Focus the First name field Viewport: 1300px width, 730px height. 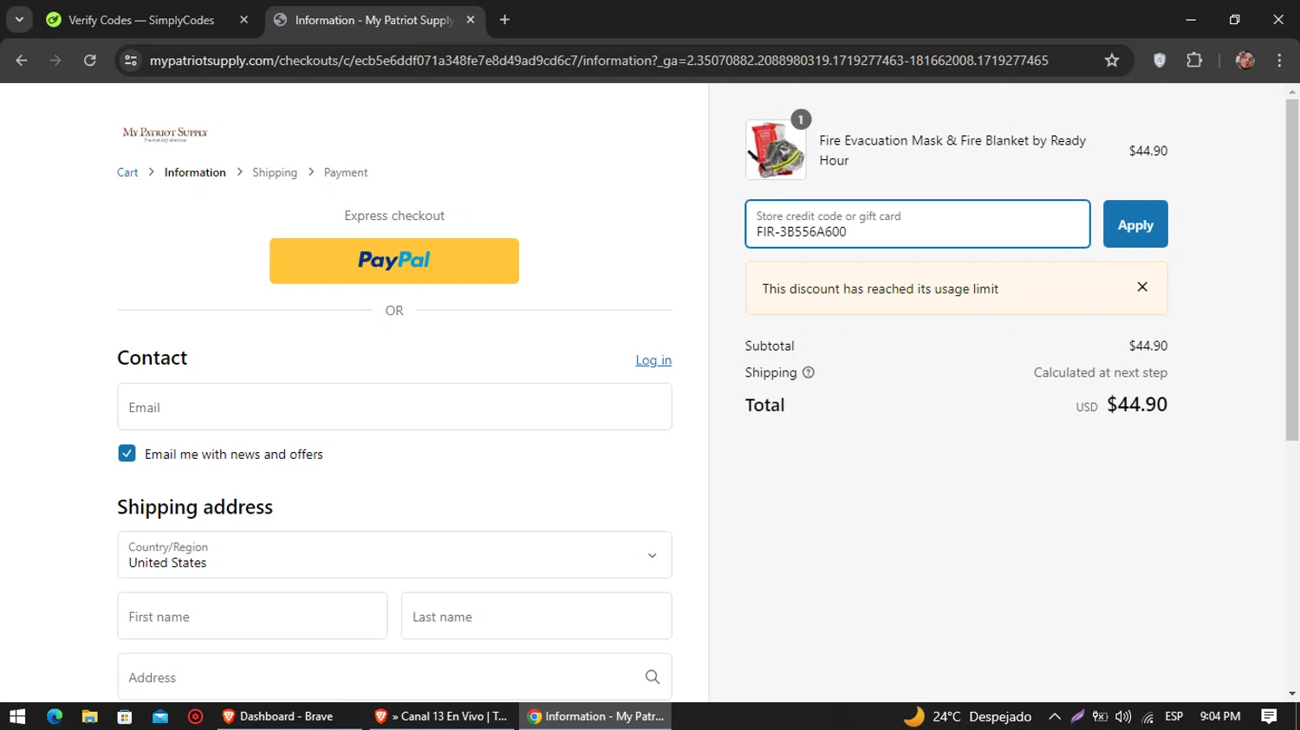click(x=252, y=617)
